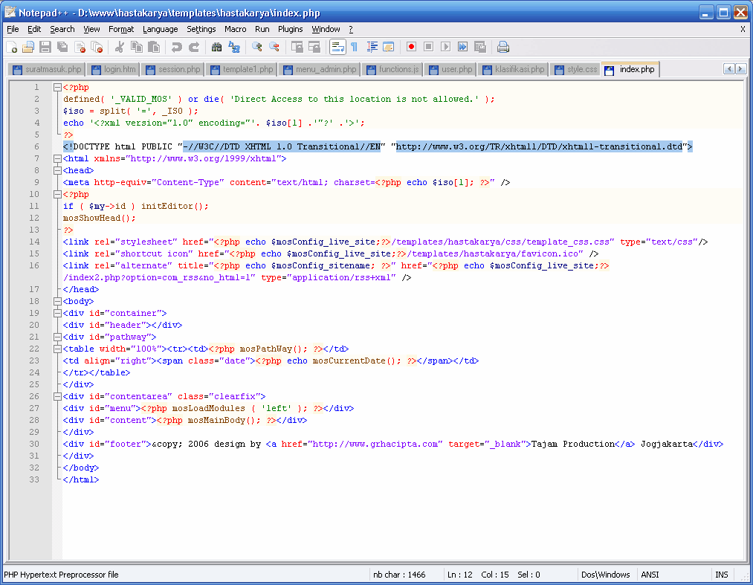Click the Zoom Out magnifier icon
This screenshot has height=585, width=753.
click(x=274, y=47)
